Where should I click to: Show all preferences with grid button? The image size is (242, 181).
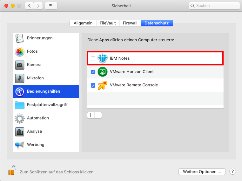coord(51,6)
